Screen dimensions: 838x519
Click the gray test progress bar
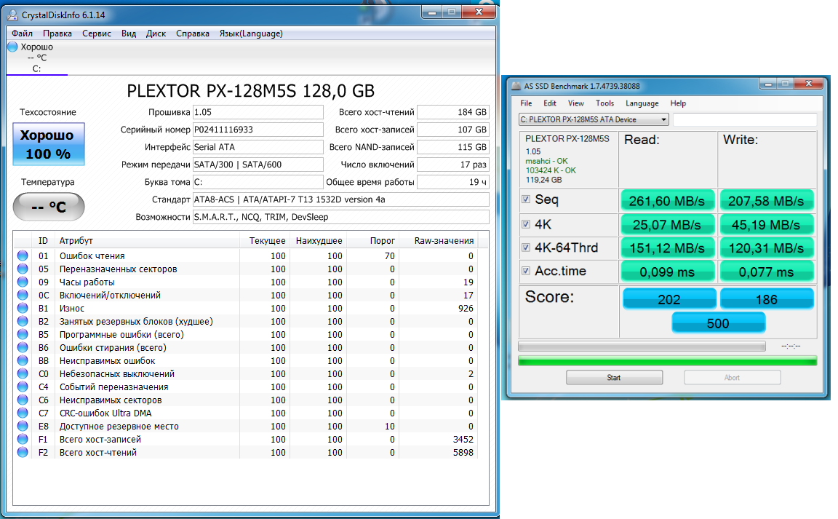[642, 346]
